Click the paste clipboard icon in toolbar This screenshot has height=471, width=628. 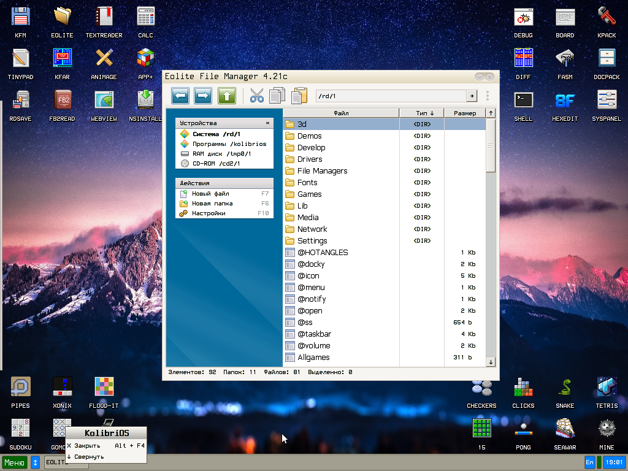[299, 96]
